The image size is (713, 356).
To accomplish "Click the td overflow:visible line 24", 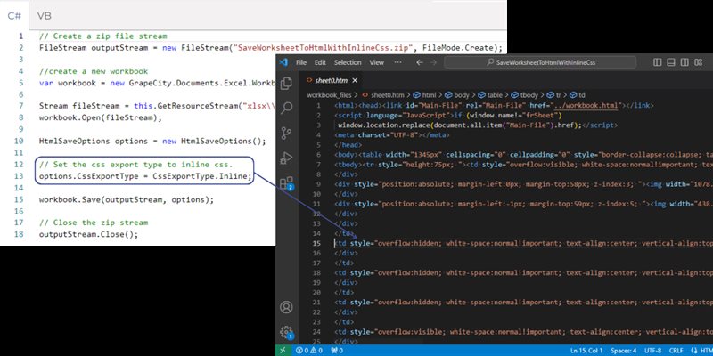I will [x=523, y=332].
